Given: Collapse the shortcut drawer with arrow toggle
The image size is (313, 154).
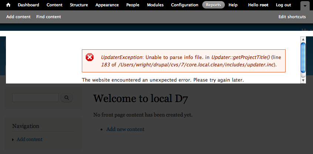Looking at the screenshot, I should coord(305,6).
